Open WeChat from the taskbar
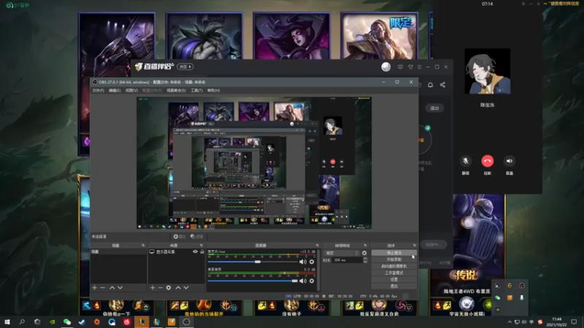Screen dimensions: 584x328 click(x=67, y=322)
